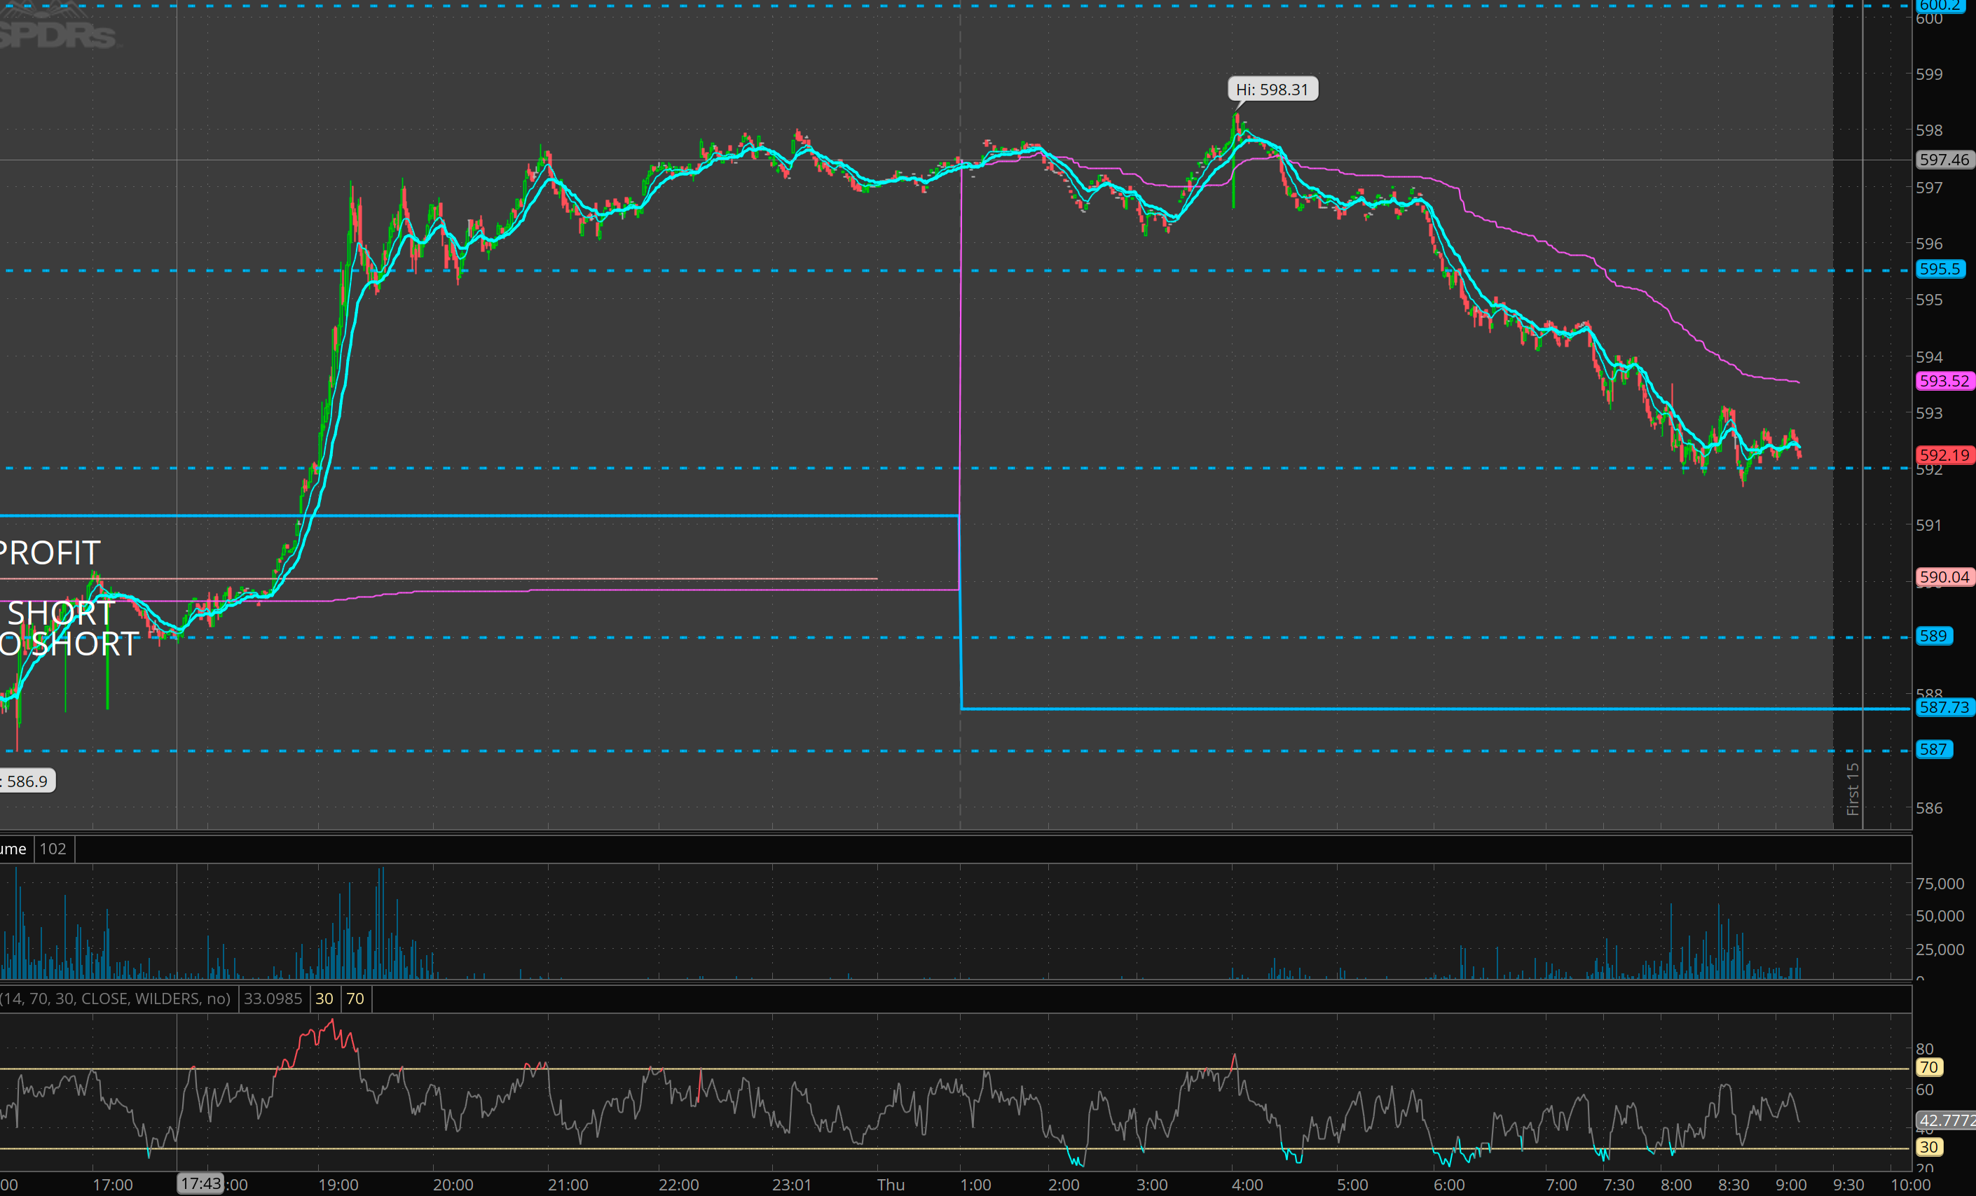Select the RSI header 30 oversold label

(x=324, y=999)
